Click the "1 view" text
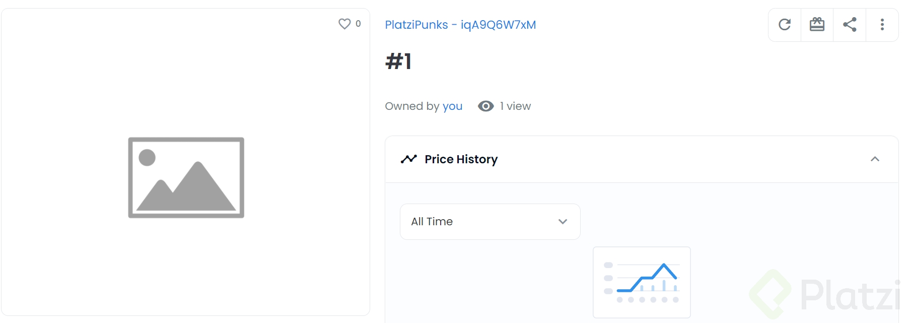This screenshot has width=910, height=323. (515, 106)
